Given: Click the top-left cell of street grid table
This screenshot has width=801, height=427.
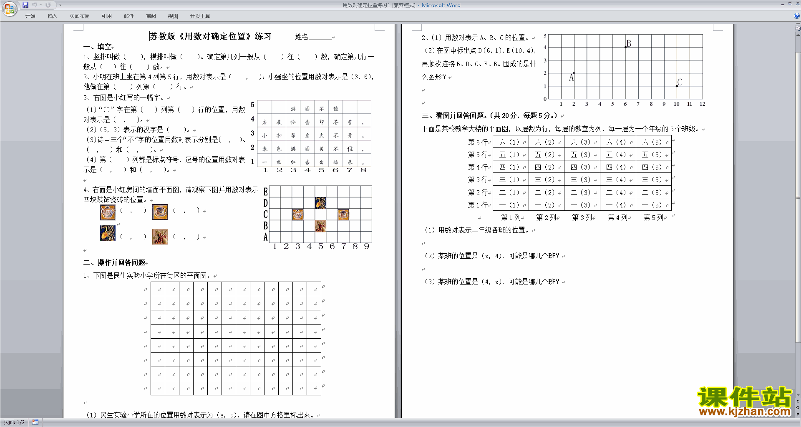Looking at the screenshot, I should [158, 289].
